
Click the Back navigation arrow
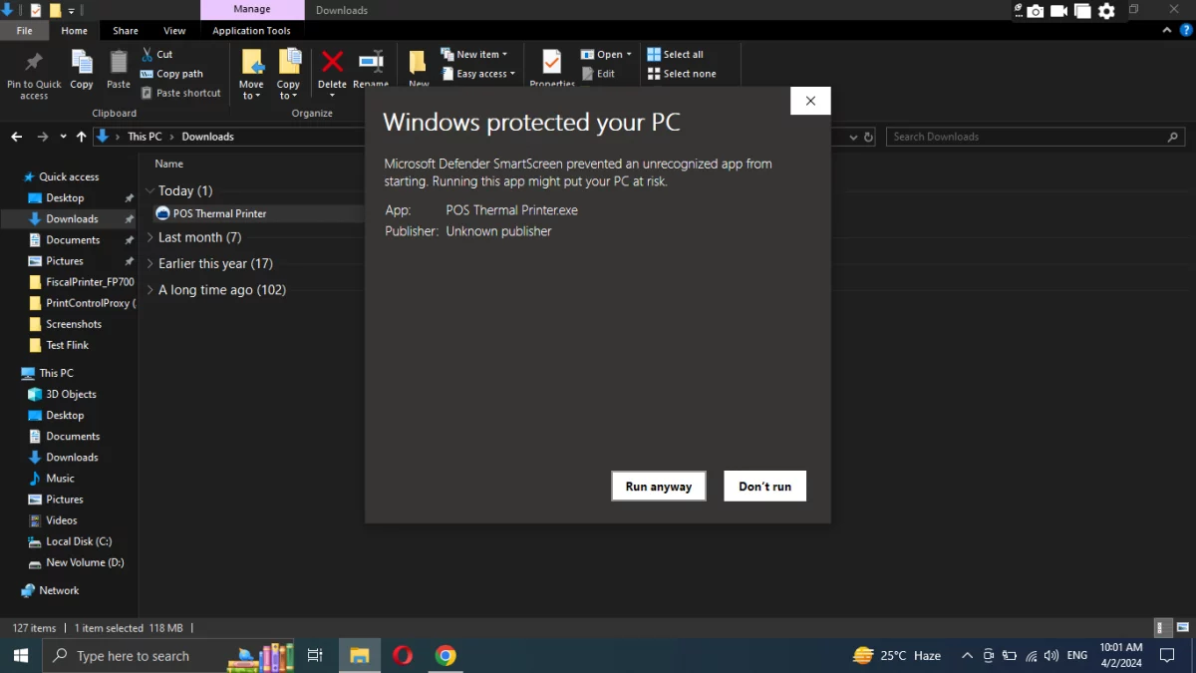[17, 137]
